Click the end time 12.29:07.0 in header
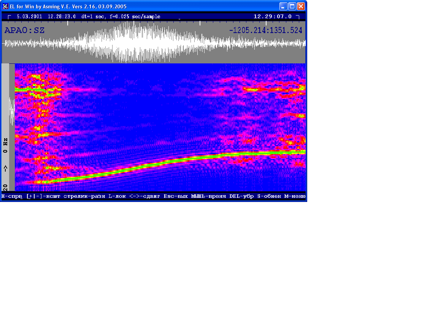This screenshot has width=438, height=328. pos(273,17)
